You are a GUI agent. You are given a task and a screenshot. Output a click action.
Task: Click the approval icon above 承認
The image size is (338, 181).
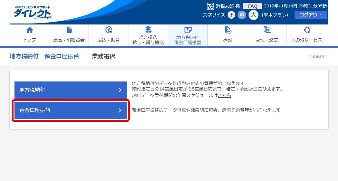[227, 30]
